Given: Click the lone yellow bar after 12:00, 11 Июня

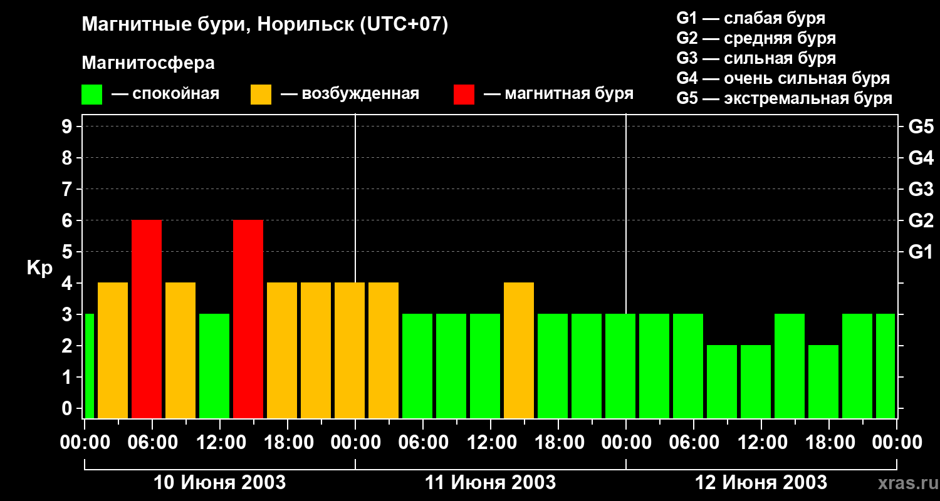Looking at the screenshot, I should click(519, 351).
